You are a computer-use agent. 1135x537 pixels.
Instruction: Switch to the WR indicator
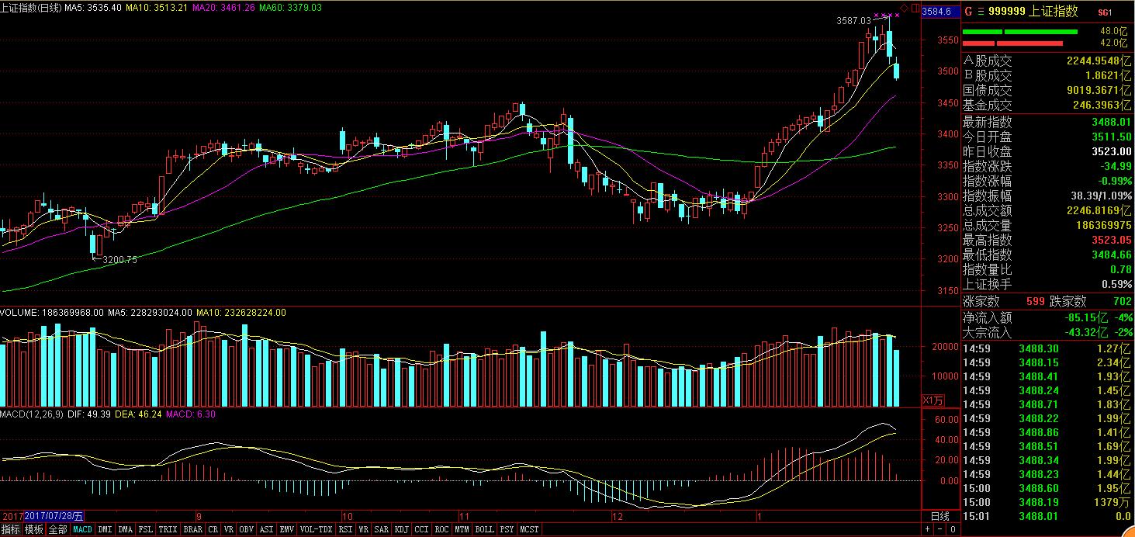pyautogui.click(x=363, y=529)
